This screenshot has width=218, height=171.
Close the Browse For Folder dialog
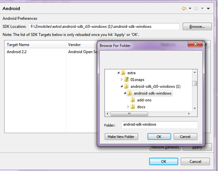(196, 44)
